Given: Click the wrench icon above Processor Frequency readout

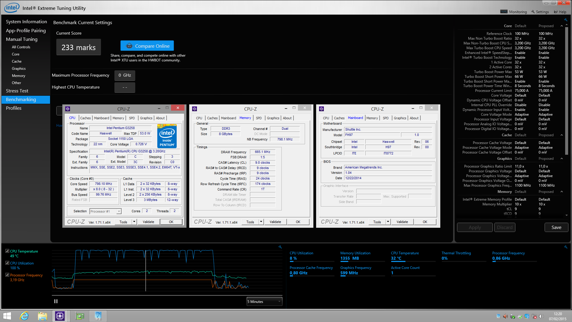Looking at the screenshot, I should pos(565,247).
